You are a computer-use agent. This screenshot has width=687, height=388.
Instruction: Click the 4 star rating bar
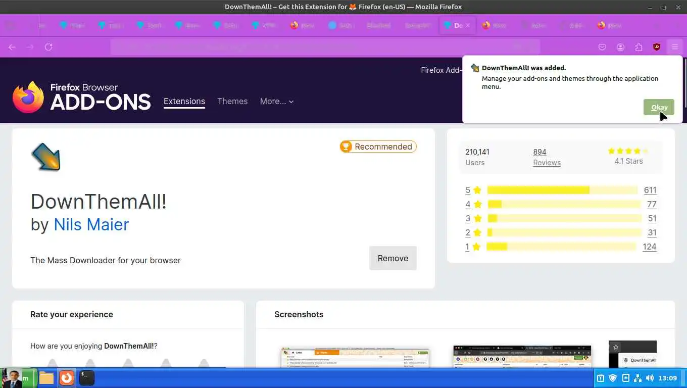tap(564, 205)
